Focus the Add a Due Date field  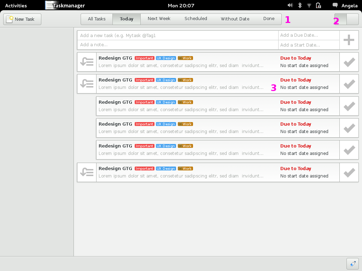[309, 35]
